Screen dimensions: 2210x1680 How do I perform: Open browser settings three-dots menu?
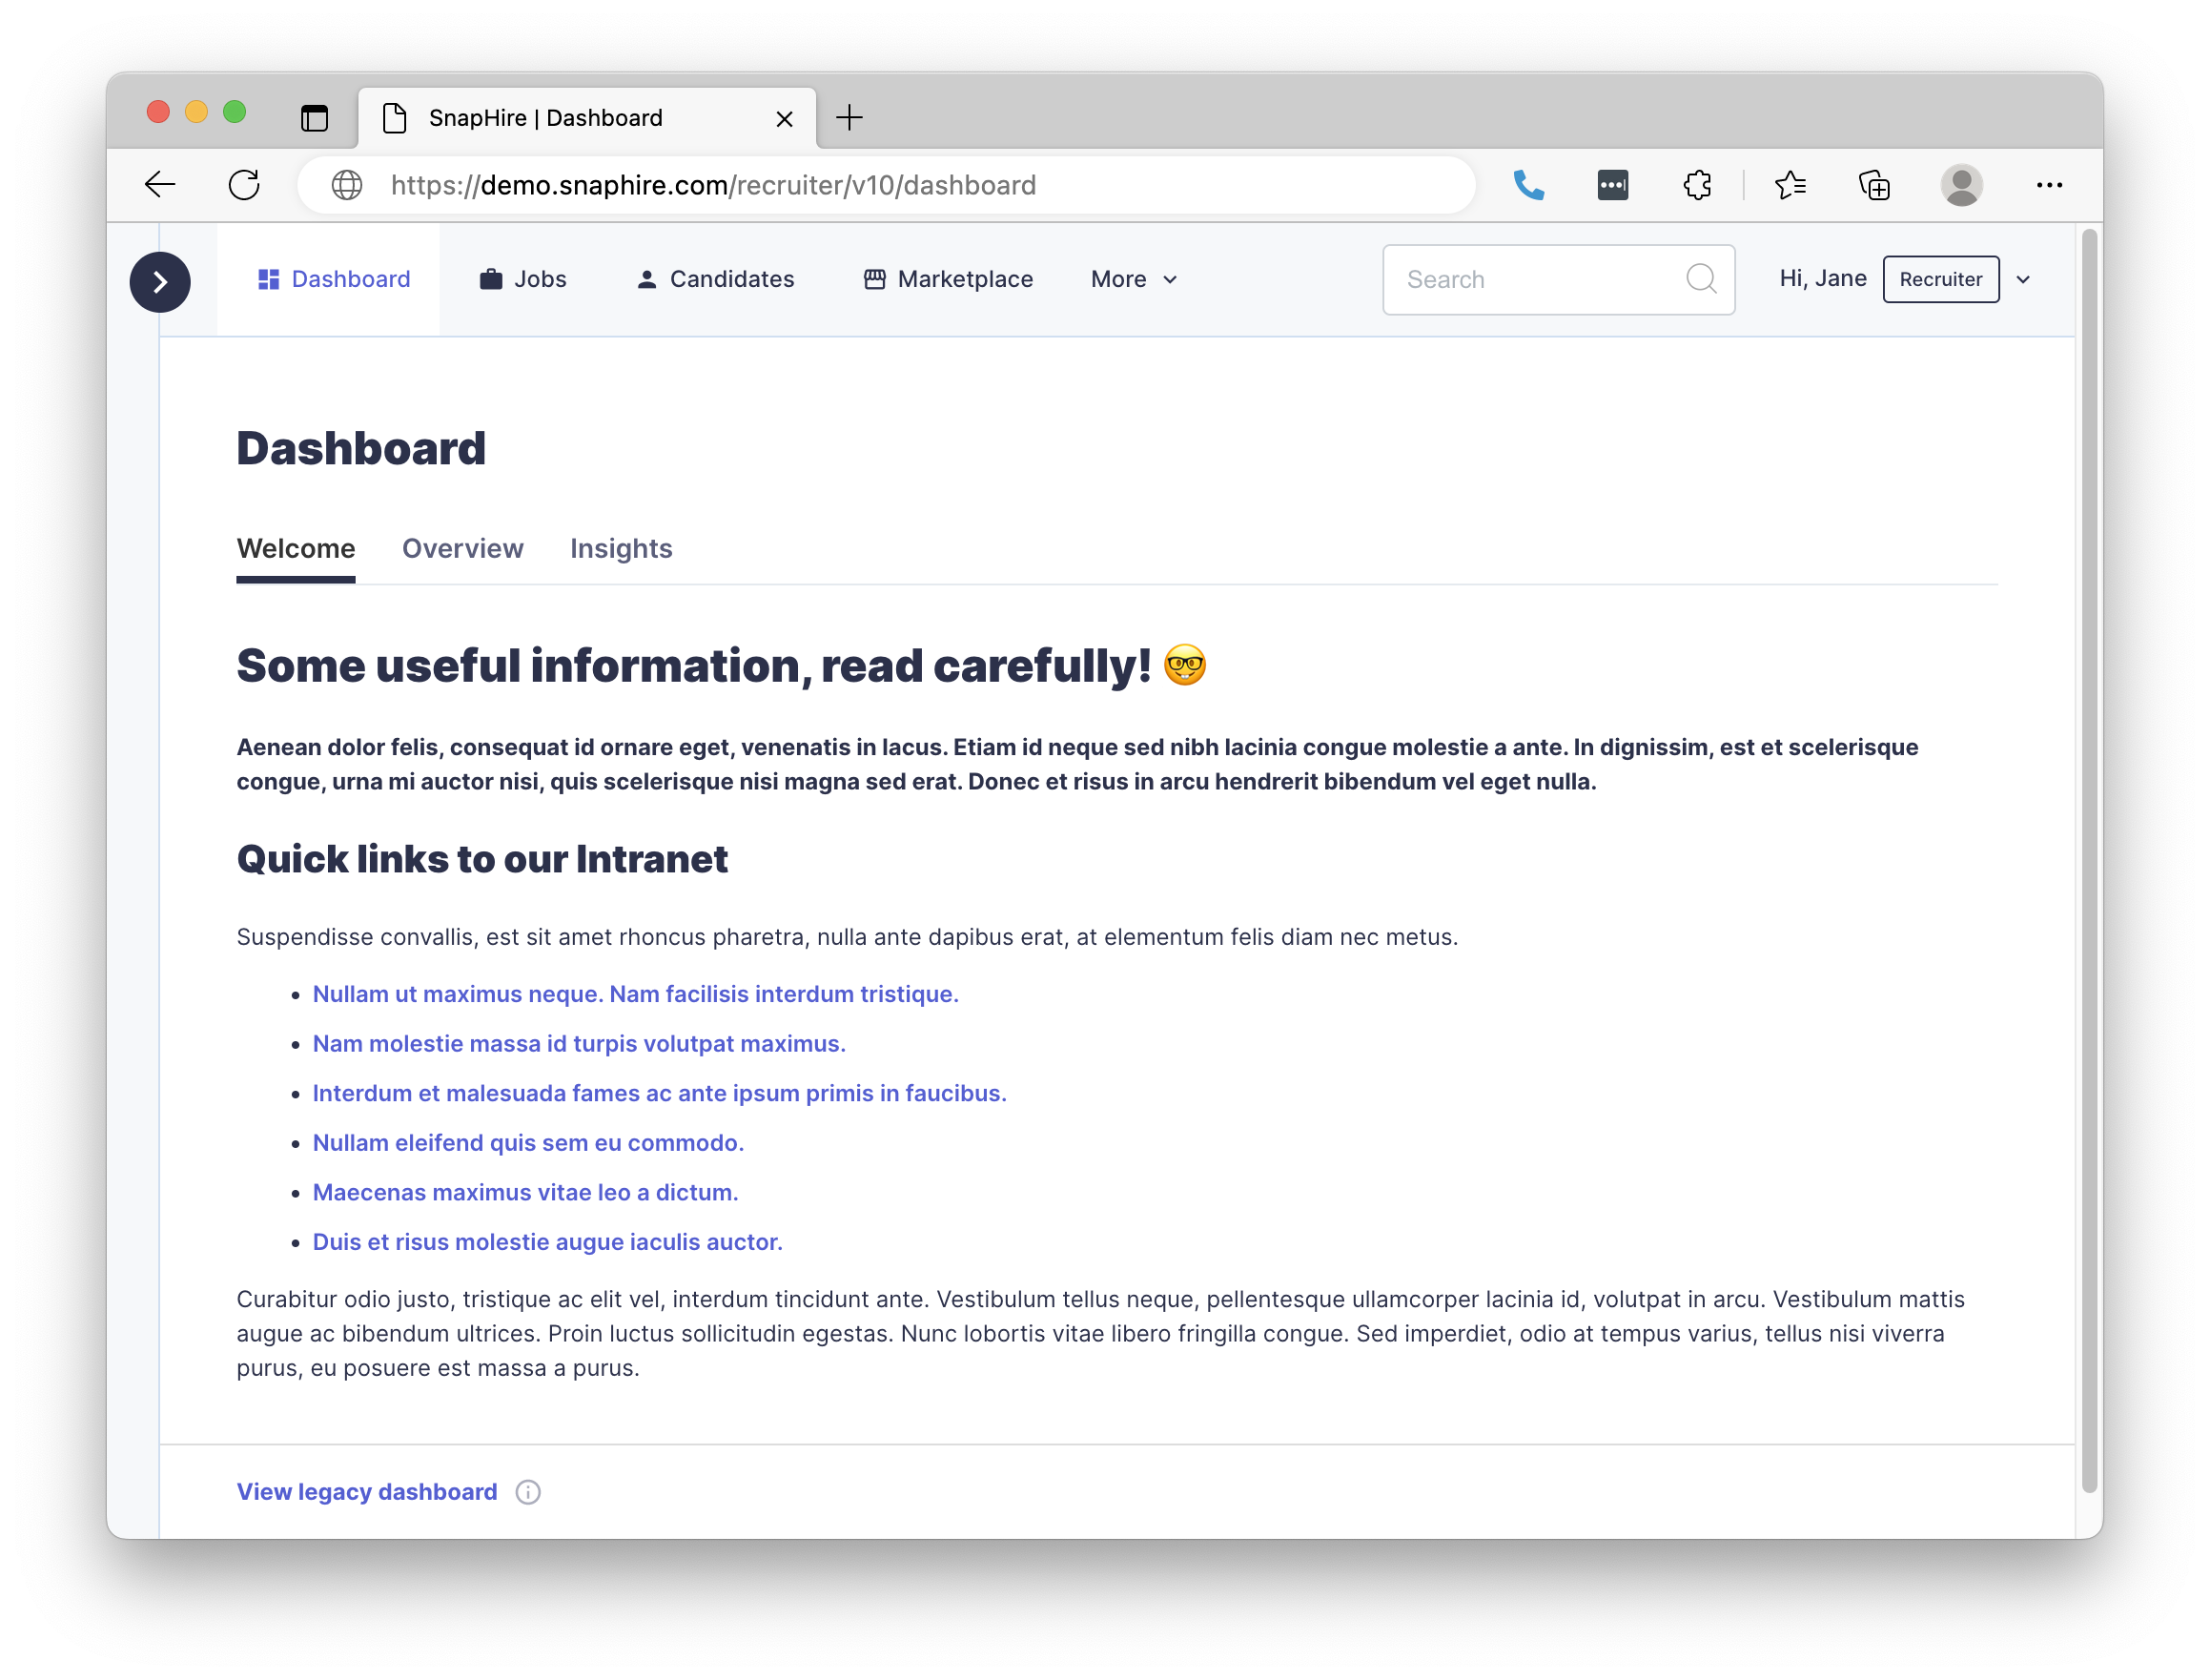(x=2049, y=185)
